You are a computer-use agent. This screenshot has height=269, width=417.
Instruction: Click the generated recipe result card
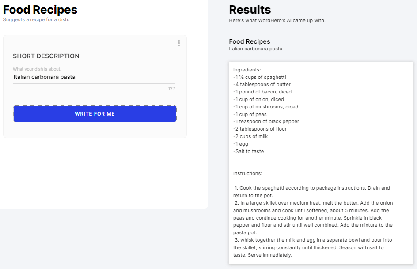(320, 163)
